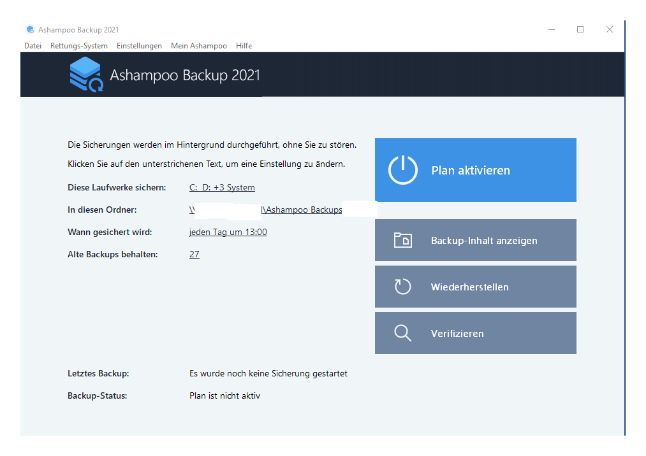Click the Ashampoo Backup logo icon in header
646x456 pixels.
86,75
